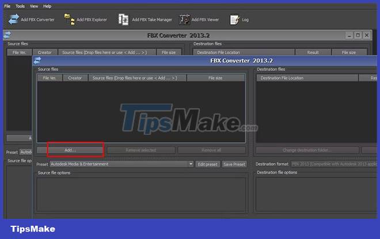Image resolution: width=380 pixels, height=239 pixels.
Task: Click the Remove all button
Action: (211, 150)
